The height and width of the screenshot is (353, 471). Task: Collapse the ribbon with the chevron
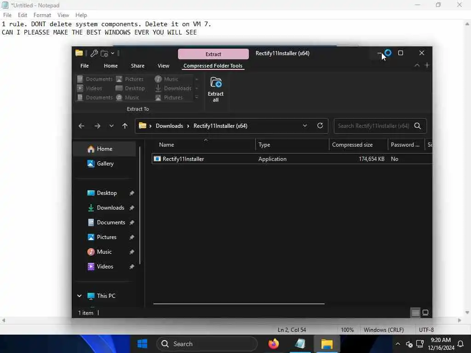pos(417,65)
